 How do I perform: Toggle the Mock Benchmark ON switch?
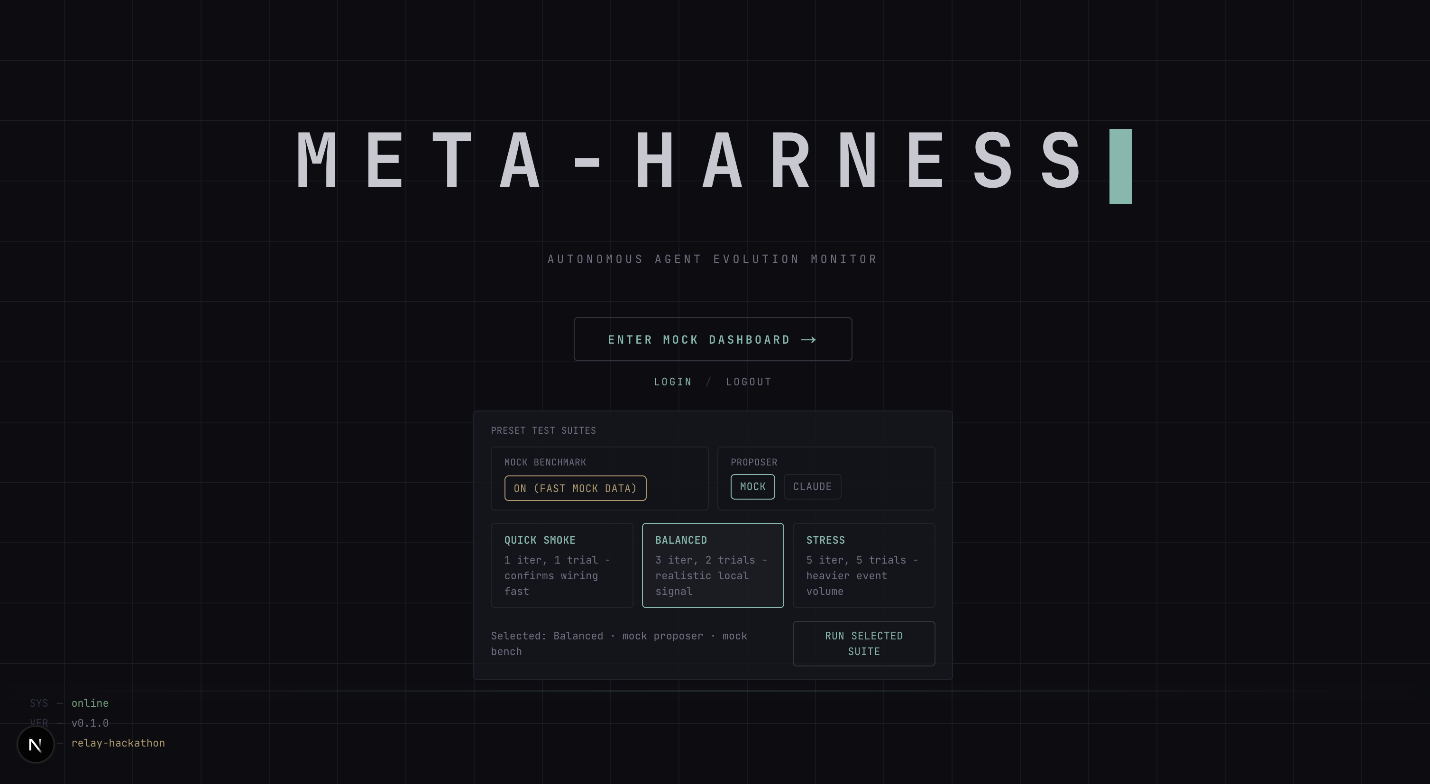coord(575,488)
